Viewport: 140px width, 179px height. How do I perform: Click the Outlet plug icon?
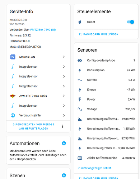click(80, 22)
